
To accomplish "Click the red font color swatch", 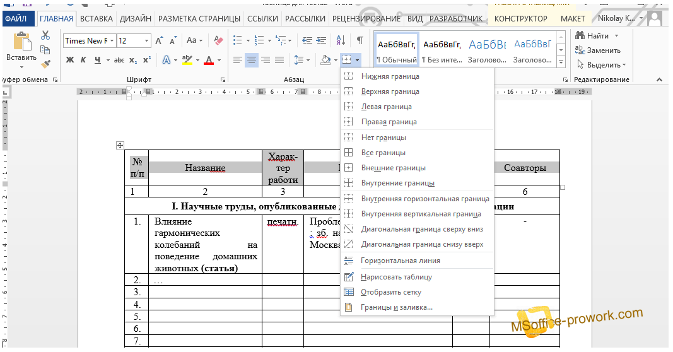I will point(209,61).
